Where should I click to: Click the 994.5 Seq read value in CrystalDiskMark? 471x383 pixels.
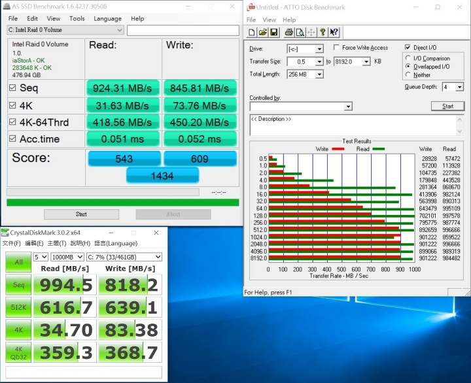65,284
